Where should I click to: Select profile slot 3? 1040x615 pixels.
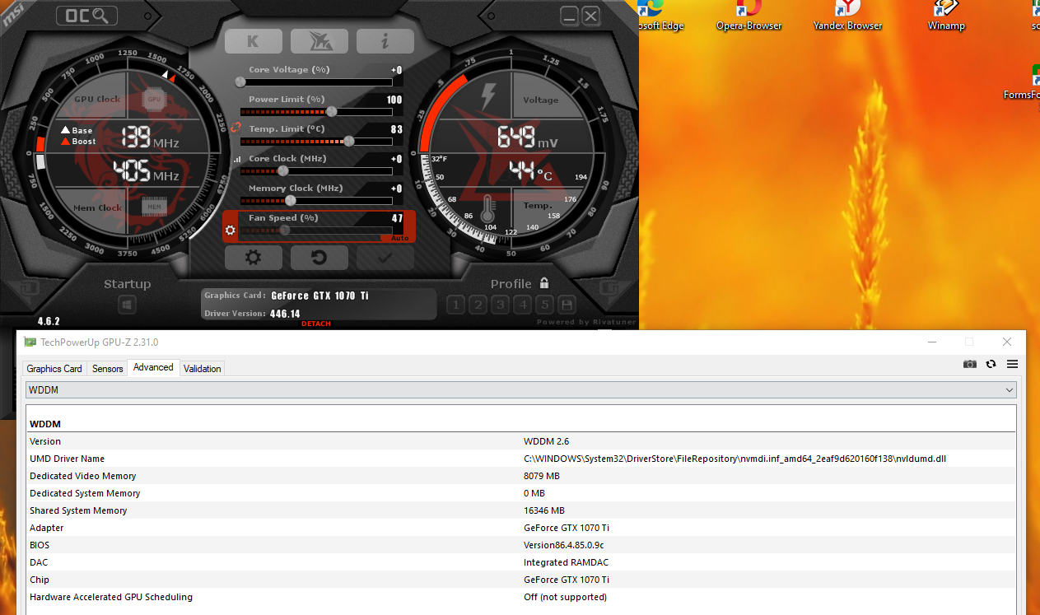click(x=500, y=305)
